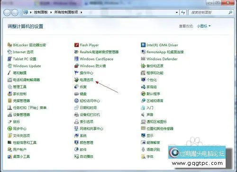Open the 性能信息和工具 link

pyautogui.click(x=25, y=143)
